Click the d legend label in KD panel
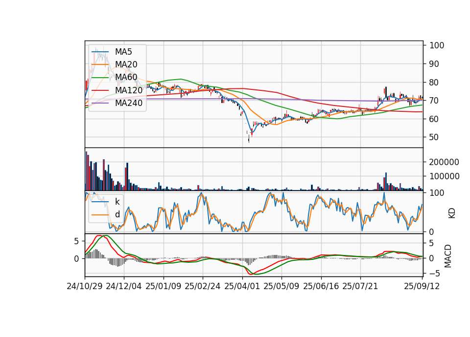 [117, 214]
